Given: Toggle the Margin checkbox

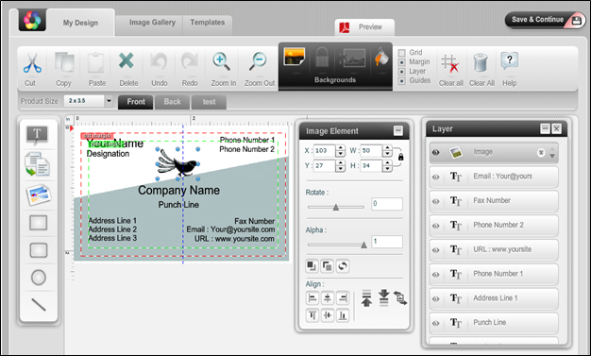Looking at the screenshot, I should (x=402, y=62).
